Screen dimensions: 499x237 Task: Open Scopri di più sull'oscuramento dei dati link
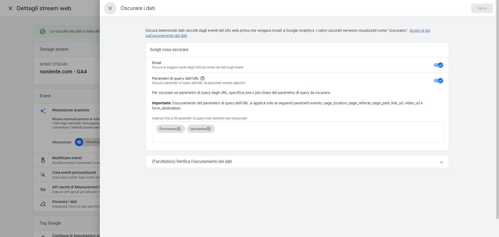(x=166, y=36)
